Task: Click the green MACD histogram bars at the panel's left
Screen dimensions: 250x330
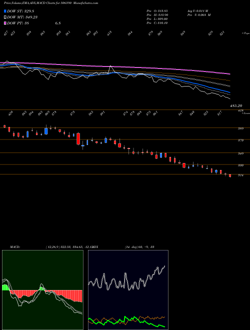Action: tap(6, 287)
